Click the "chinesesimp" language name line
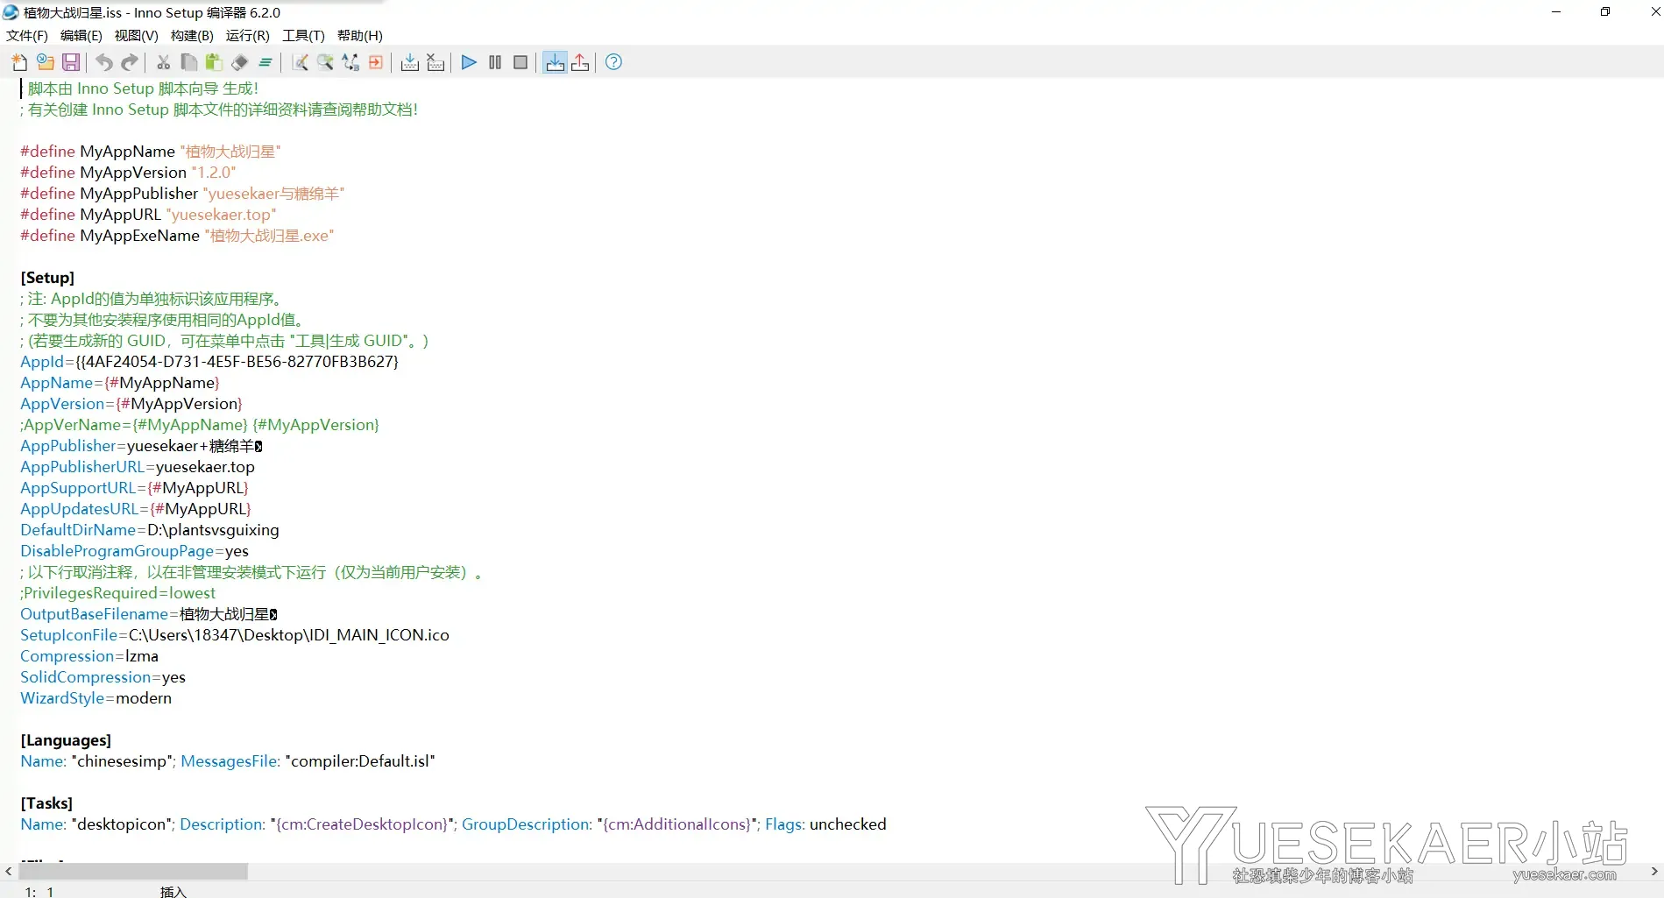Screen dimensions: 1664x898 (x=228, y=761)
